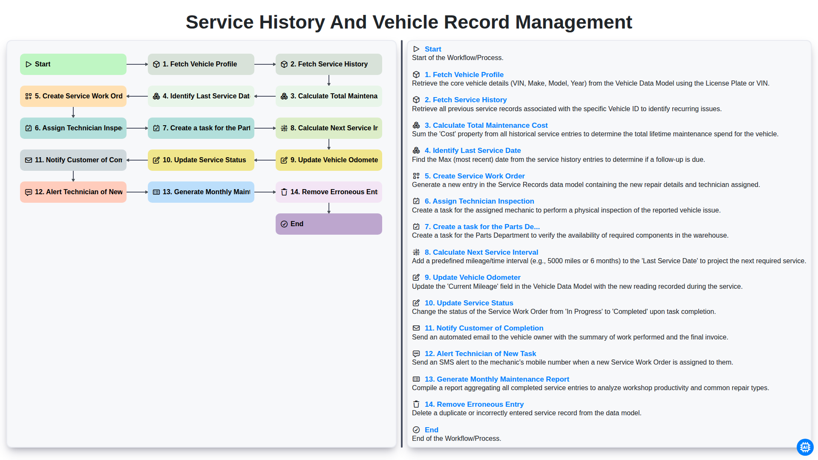Click the cube icon in Fetch Service History node
The height and width of the screenshot is (460, 818).
(x=284, y=64)
